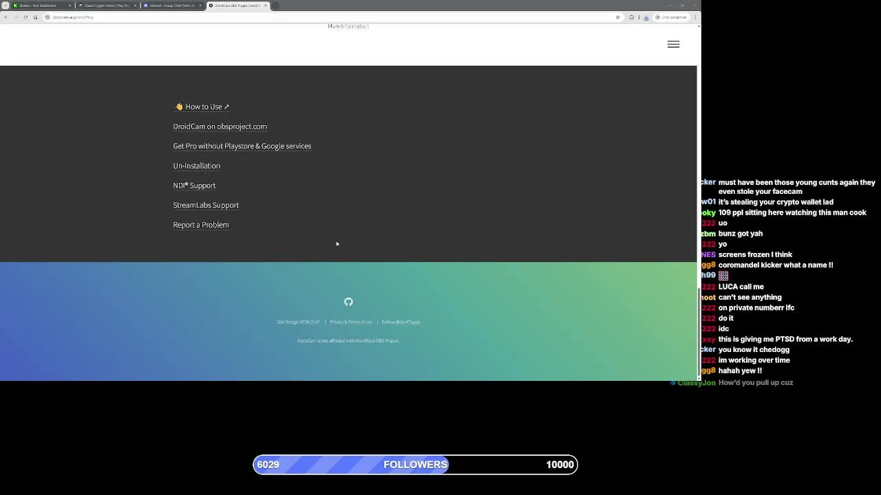The height and width of the screenshot is (495, 881).
Task: Open the Chrome three-dot menu
Action: [695, 17]
